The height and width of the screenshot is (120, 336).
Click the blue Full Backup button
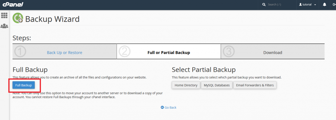tap(24, 85)
